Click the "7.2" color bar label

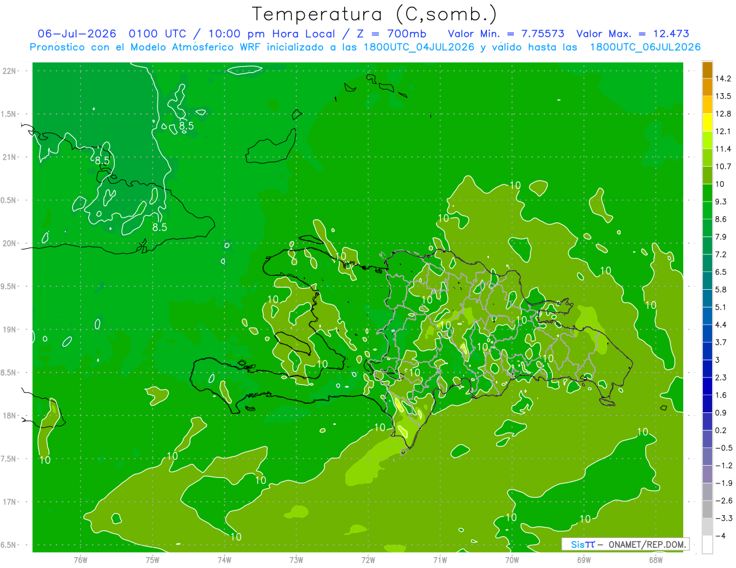point(721,254)
